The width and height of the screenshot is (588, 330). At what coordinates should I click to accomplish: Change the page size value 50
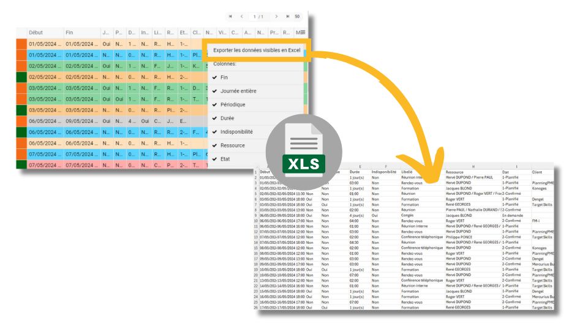(x=297, y=16)
